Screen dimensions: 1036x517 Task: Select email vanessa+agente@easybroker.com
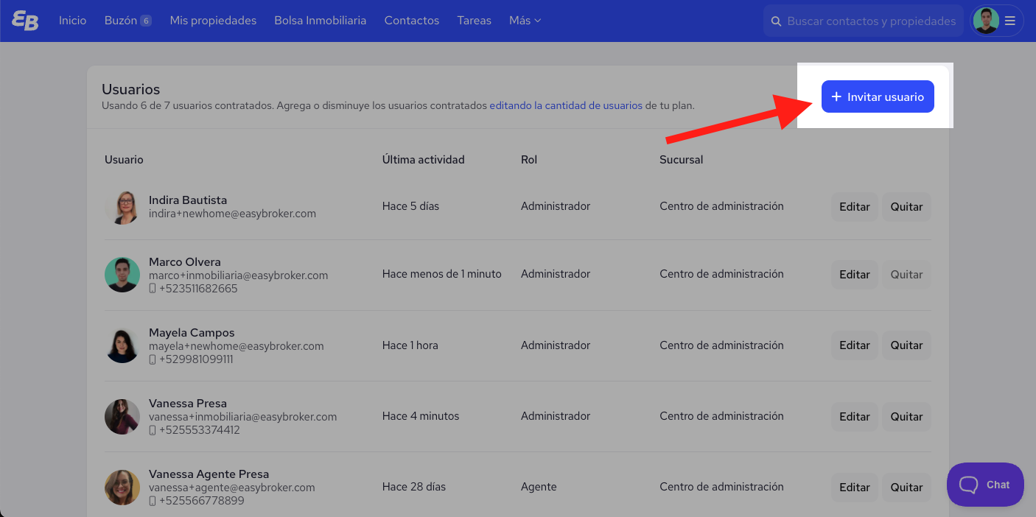pyautogui.click(x=231, y=488)
